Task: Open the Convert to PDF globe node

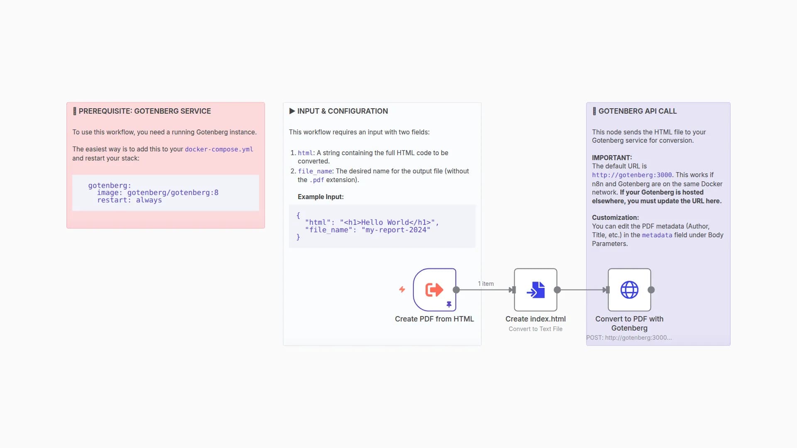Action: pyautogui.click(x=629, y=290)
